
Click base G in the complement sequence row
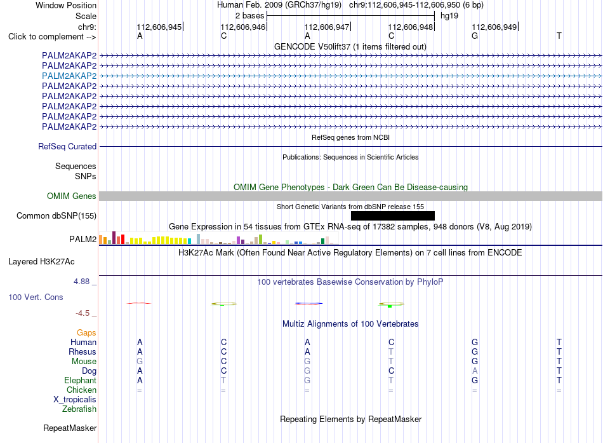pos(475,36)
